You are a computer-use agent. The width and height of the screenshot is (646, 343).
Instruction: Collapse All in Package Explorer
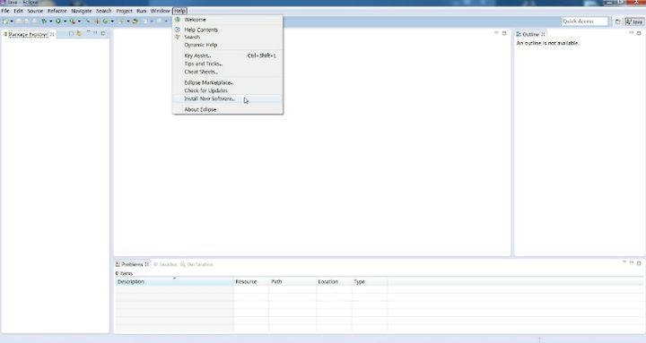click(71, 34)
